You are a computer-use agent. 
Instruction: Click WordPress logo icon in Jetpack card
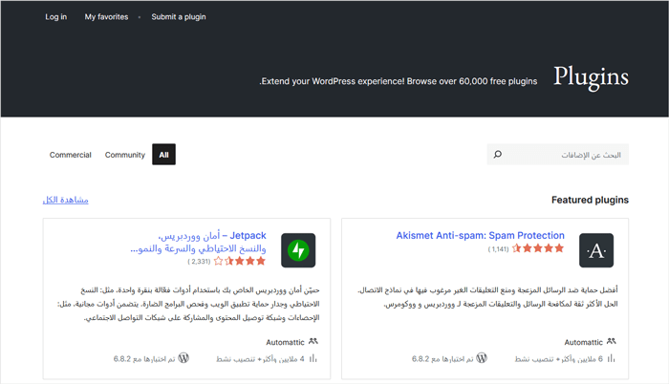click(183, 358)
